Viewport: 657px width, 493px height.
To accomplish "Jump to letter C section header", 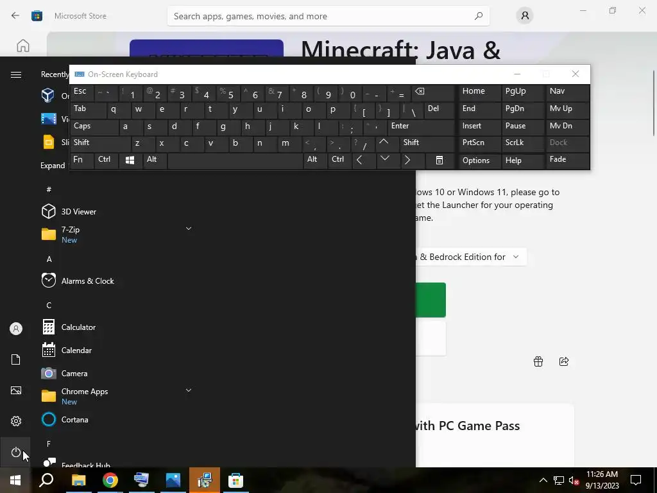I will point(49,305).
